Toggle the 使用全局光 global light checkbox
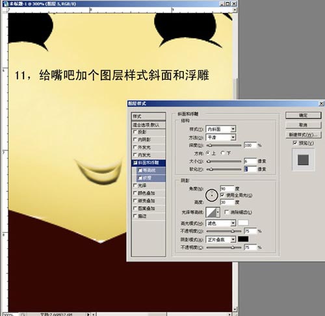Image resolution: width=325 pixels, height=316 pixels. [x=222, y=195]
